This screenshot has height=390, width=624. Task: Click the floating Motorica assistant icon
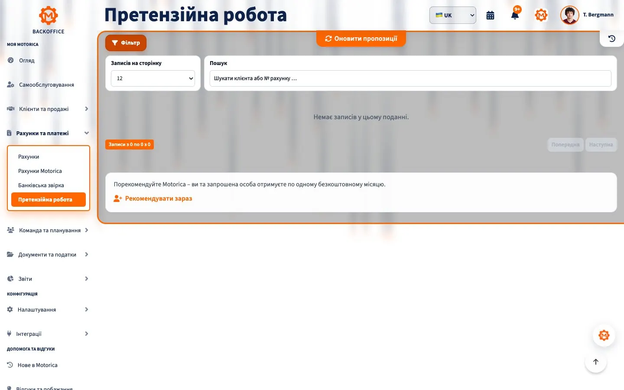click(x=604, y=335)
